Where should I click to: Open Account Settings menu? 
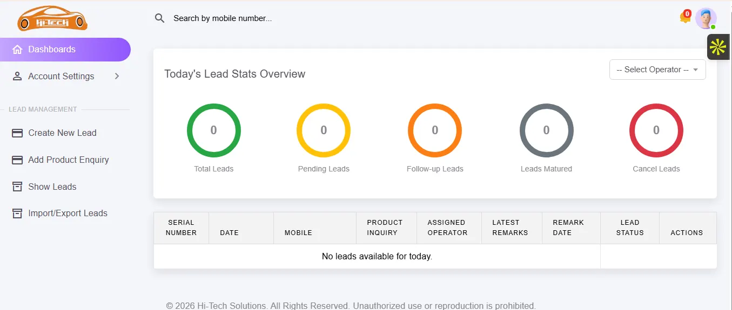65,77
